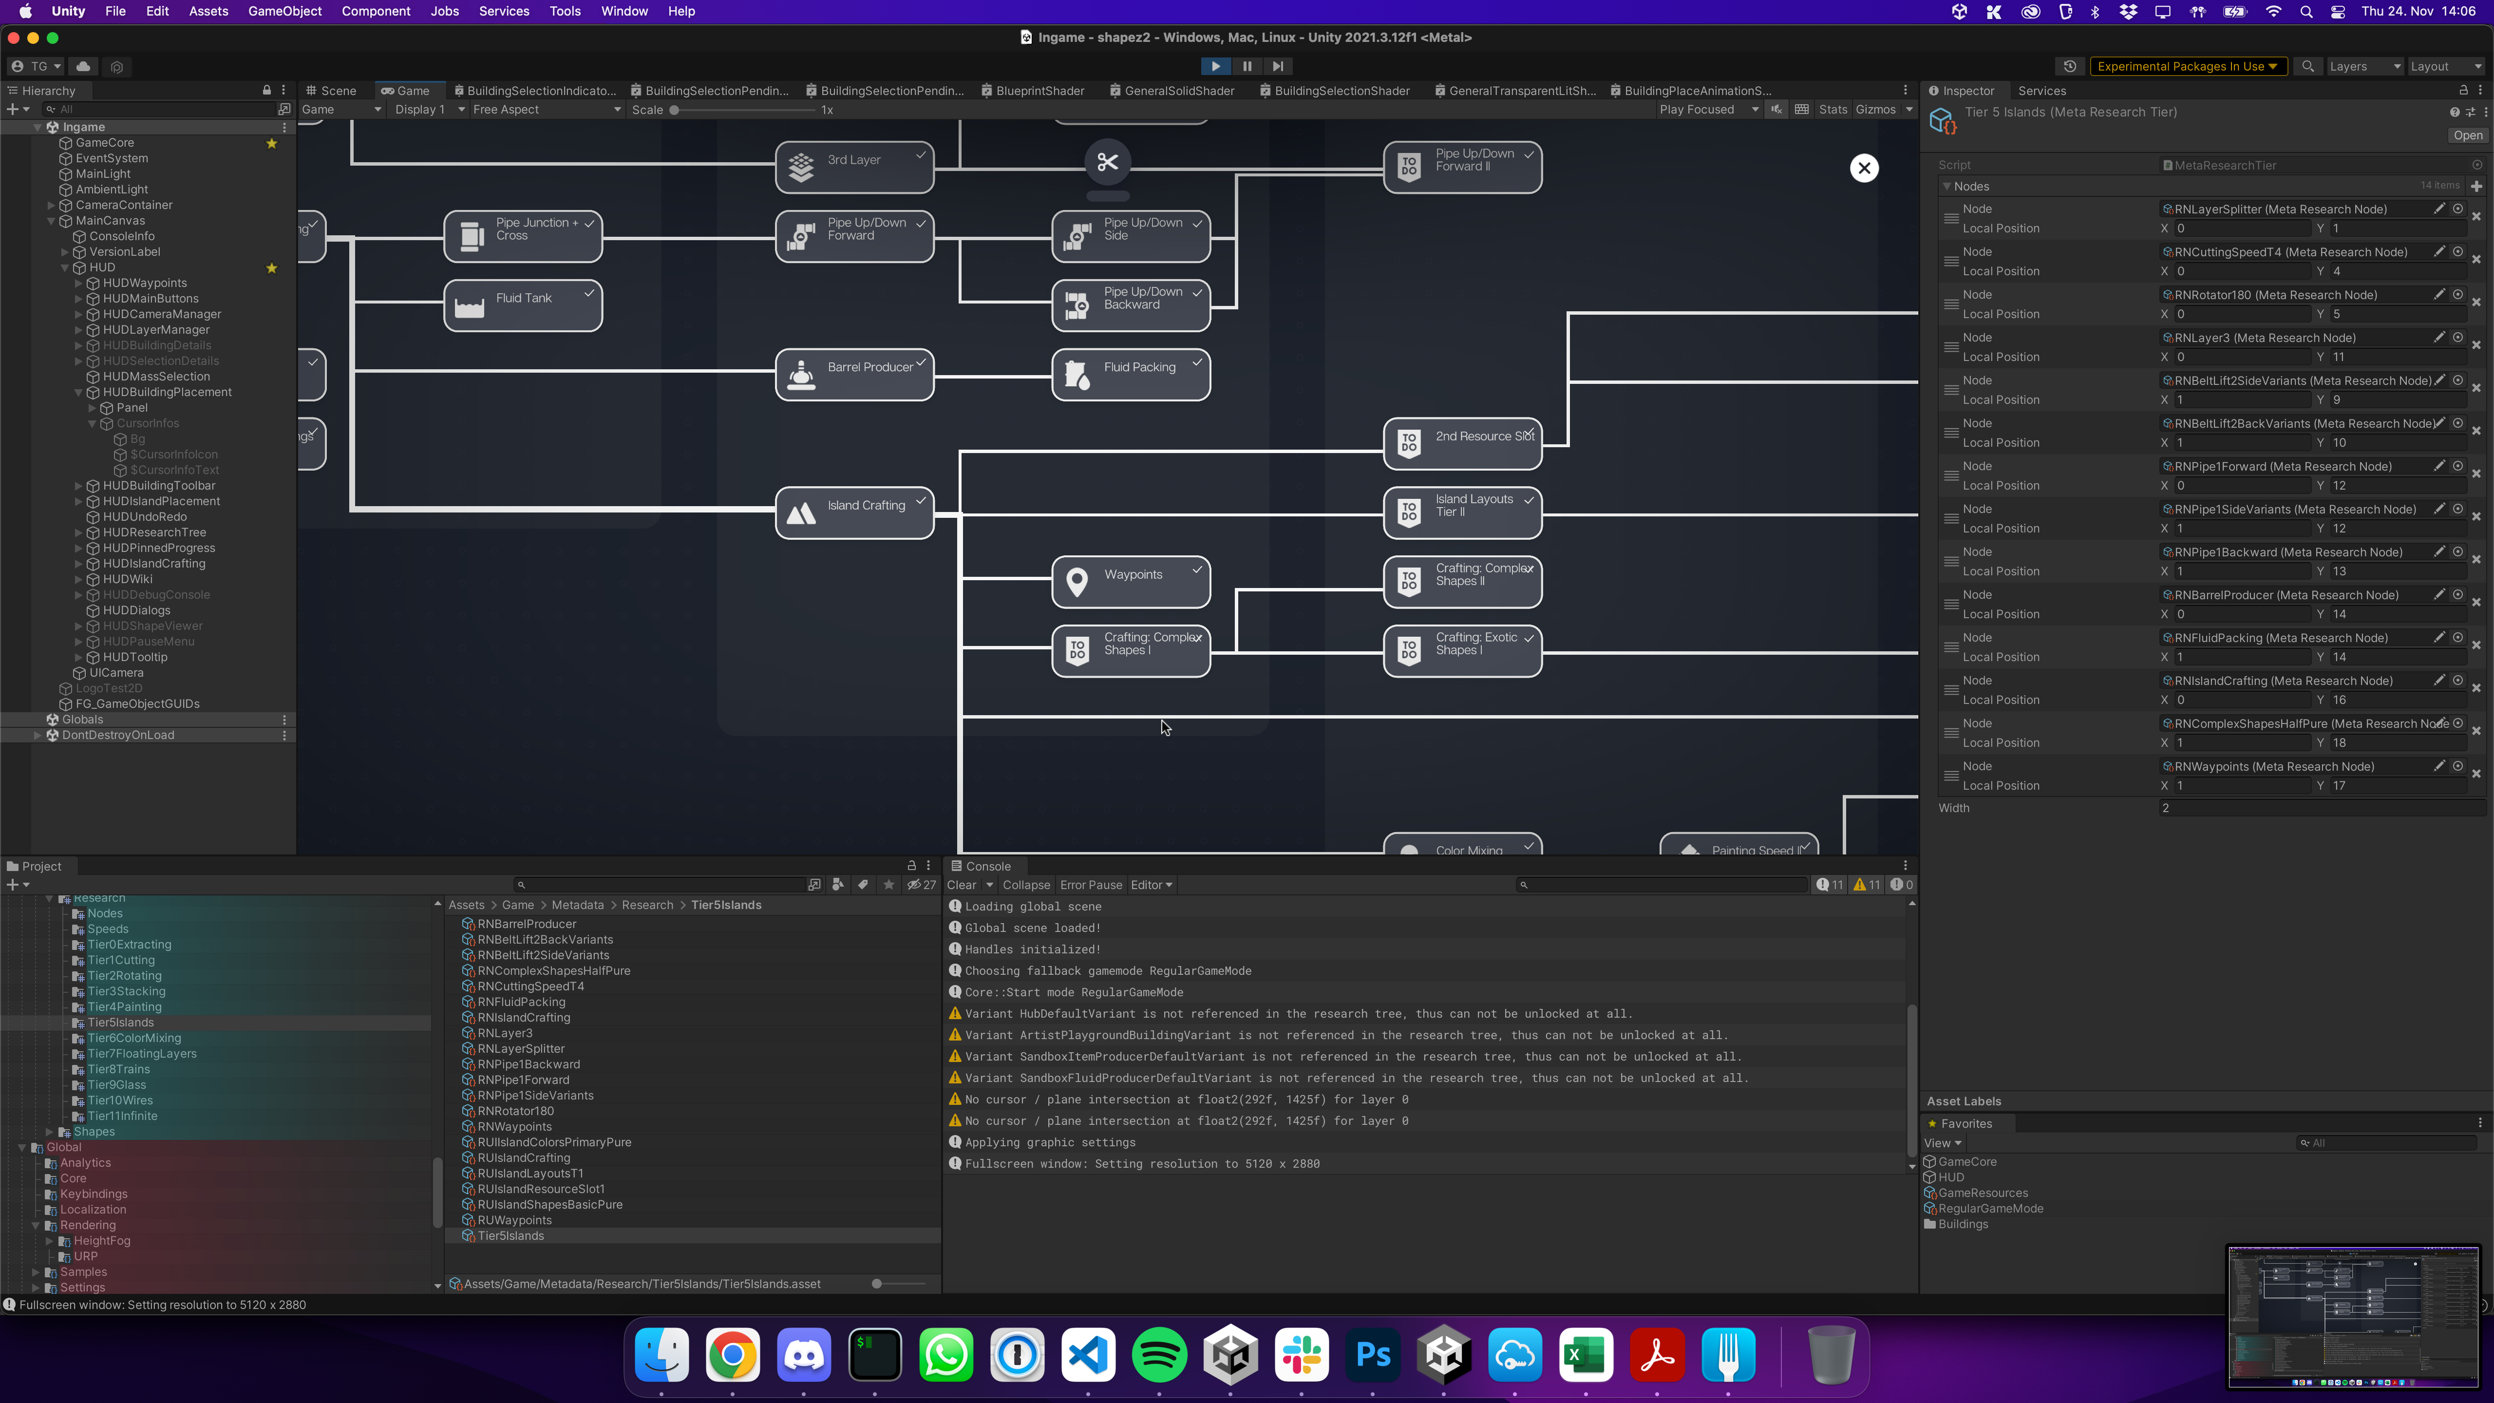
Task: Click the favorites star in the Project toolbar
Action: click(888, 884)
